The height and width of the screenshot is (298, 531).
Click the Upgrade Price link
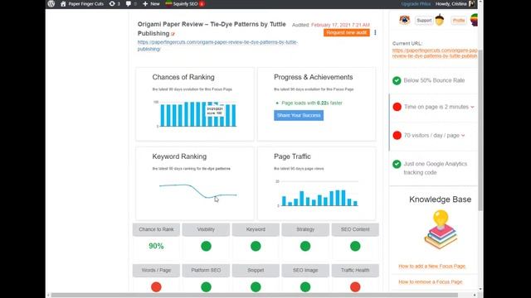(416, 3)
